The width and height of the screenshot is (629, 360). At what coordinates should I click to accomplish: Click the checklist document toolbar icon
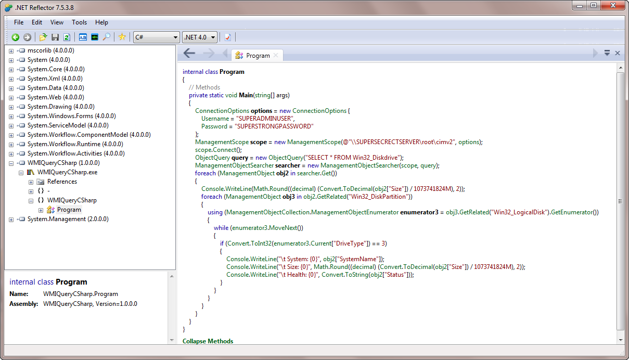(x=228, y=37)
